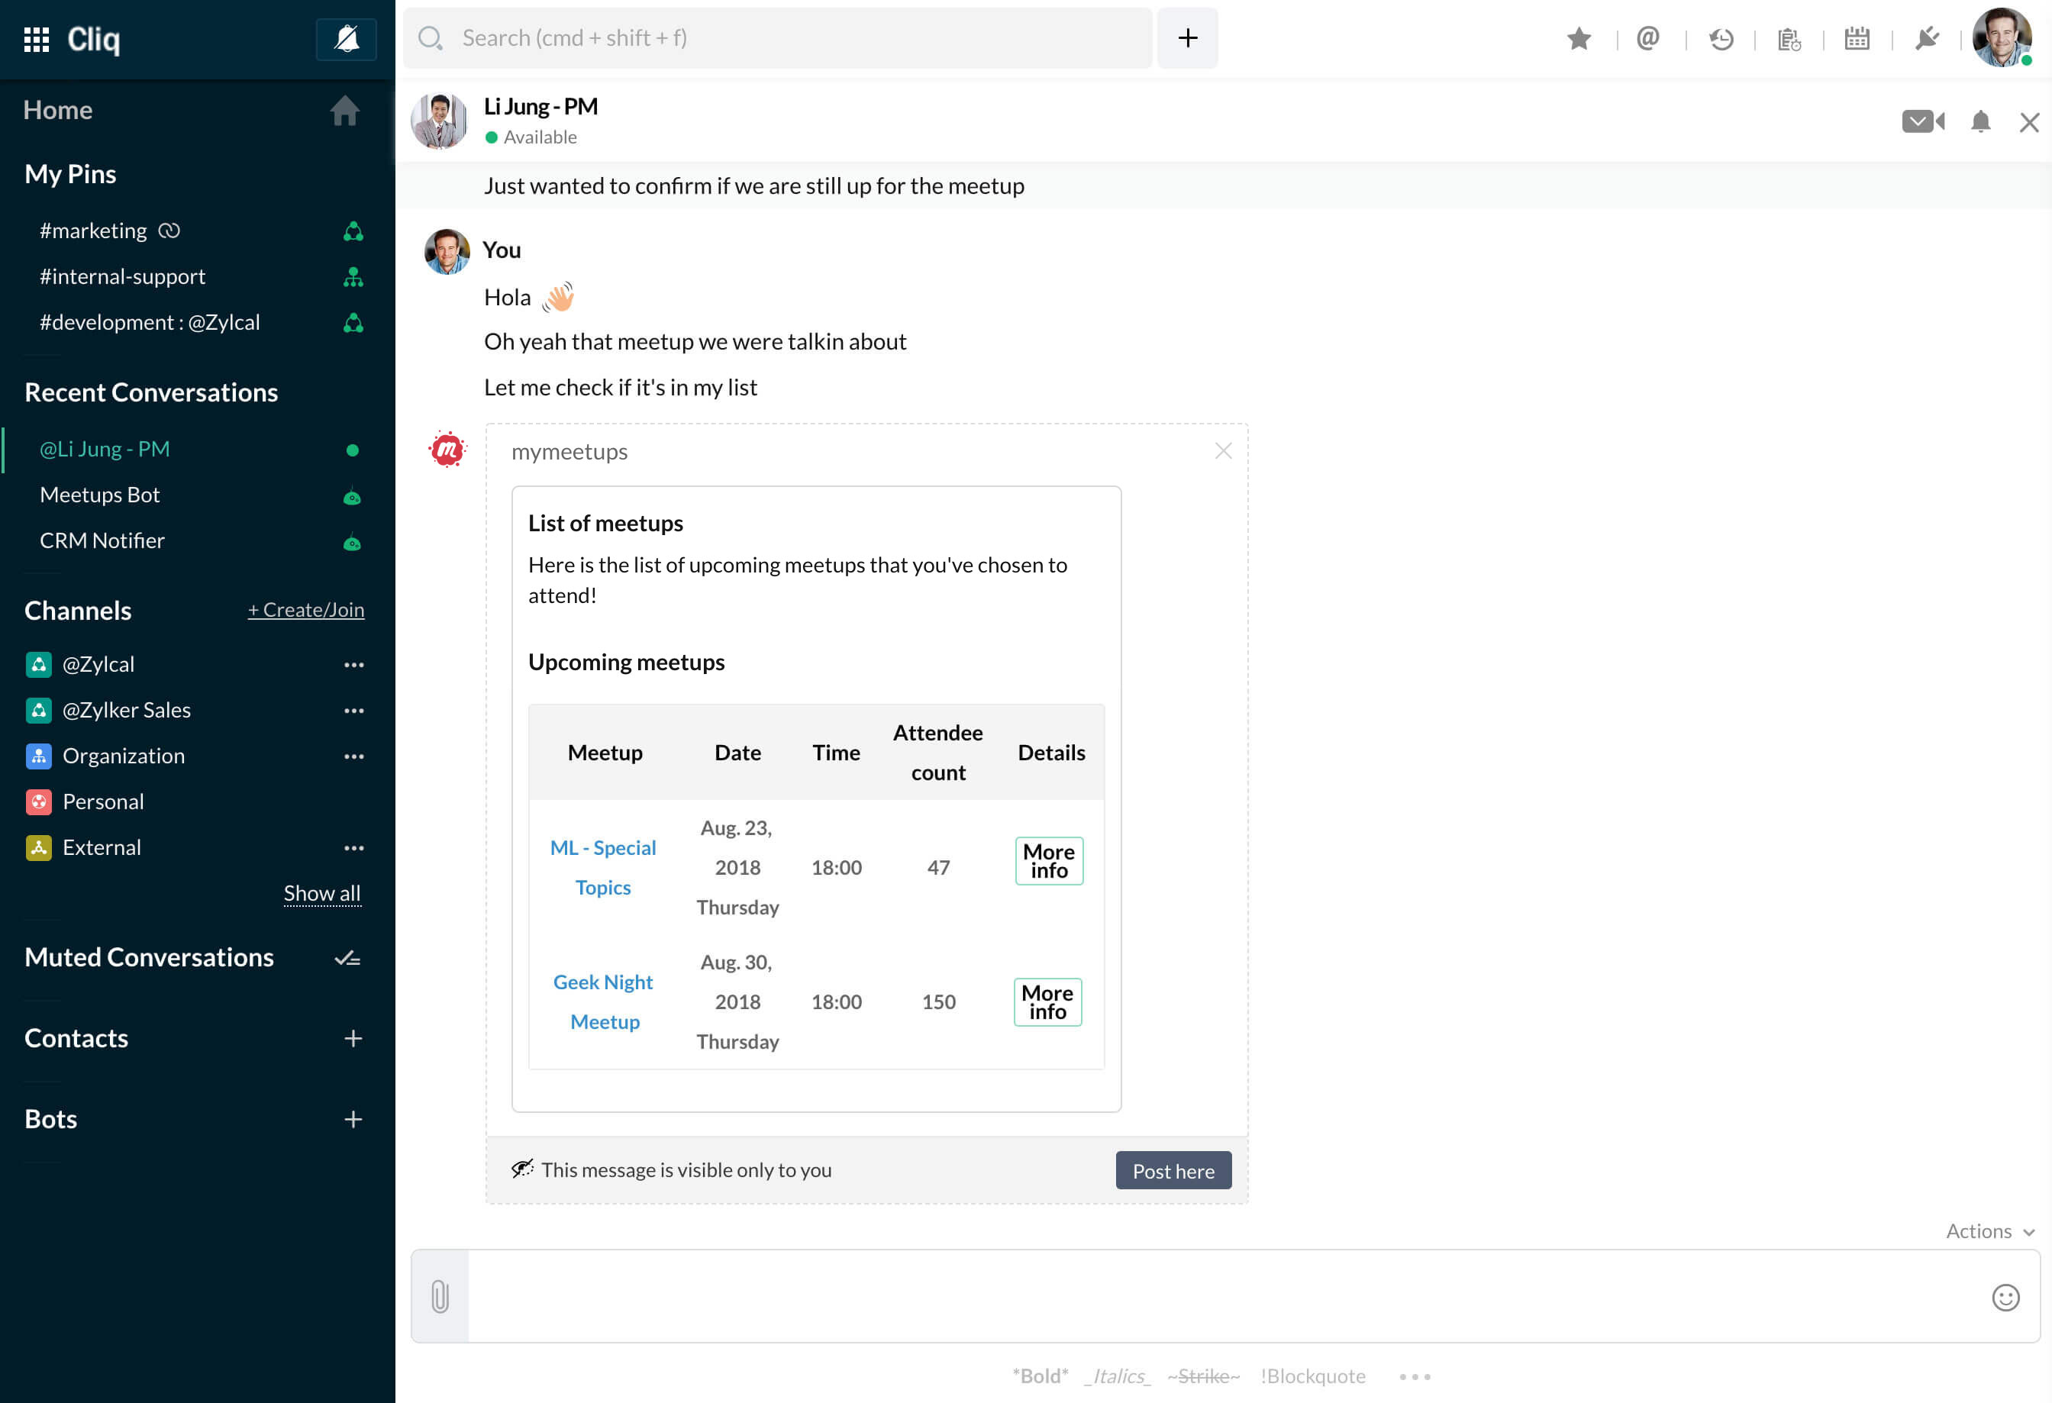
Task: Click the My Pins heading
Action: click(71, 174)
